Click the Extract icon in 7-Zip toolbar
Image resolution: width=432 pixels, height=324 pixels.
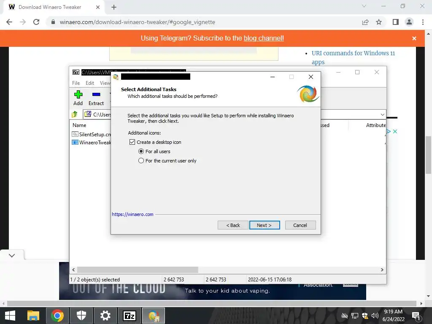[96, 94]
